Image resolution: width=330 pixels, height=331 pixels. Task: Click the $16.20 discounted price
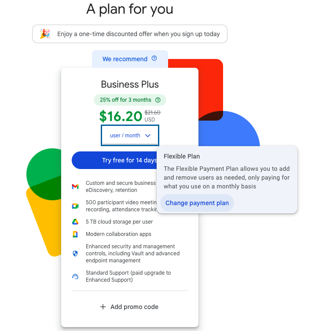tap(121, 116)
